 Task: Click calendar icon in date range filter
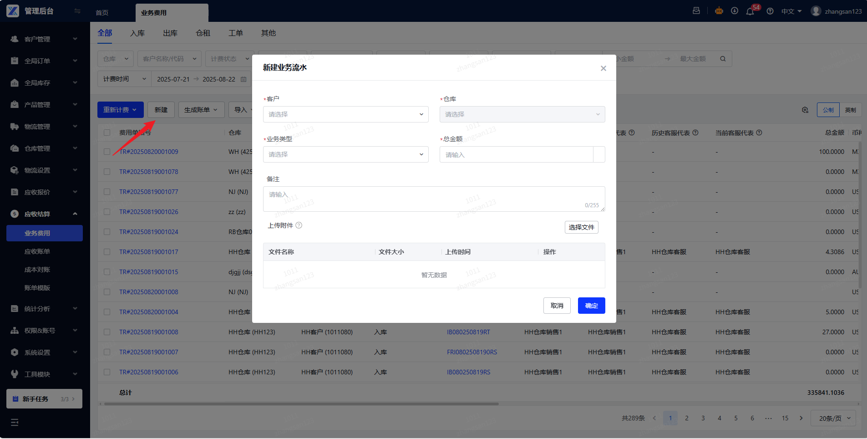click(243, 79)
